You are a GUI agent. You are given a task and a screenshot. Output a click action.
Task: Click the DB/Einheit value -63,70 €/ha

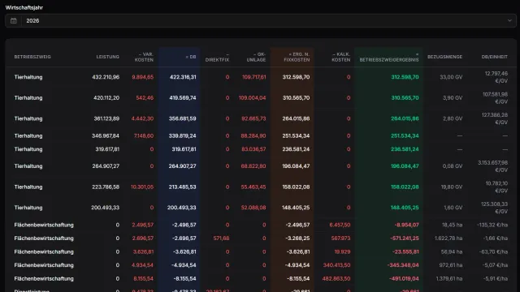493,252
